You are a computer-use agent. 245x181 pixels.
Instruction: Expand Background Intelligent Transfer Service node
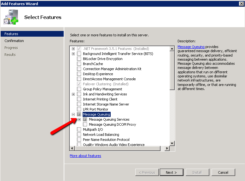click(73, 54)
